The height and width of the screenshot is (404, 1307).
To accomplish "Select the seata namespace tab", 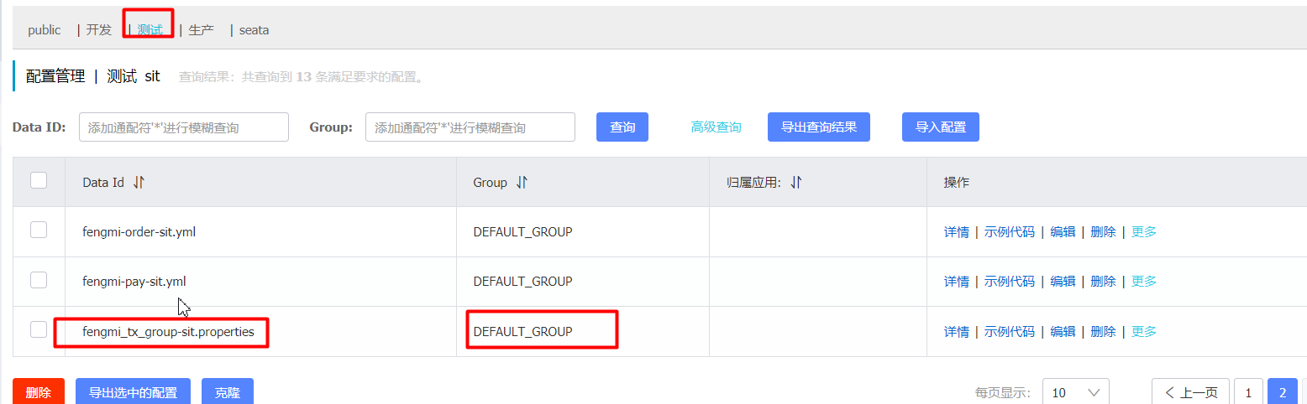I will 254,30.
